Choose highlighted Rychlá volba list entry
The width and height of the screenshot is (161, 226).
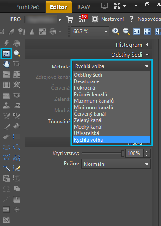(x=112, y=140)
